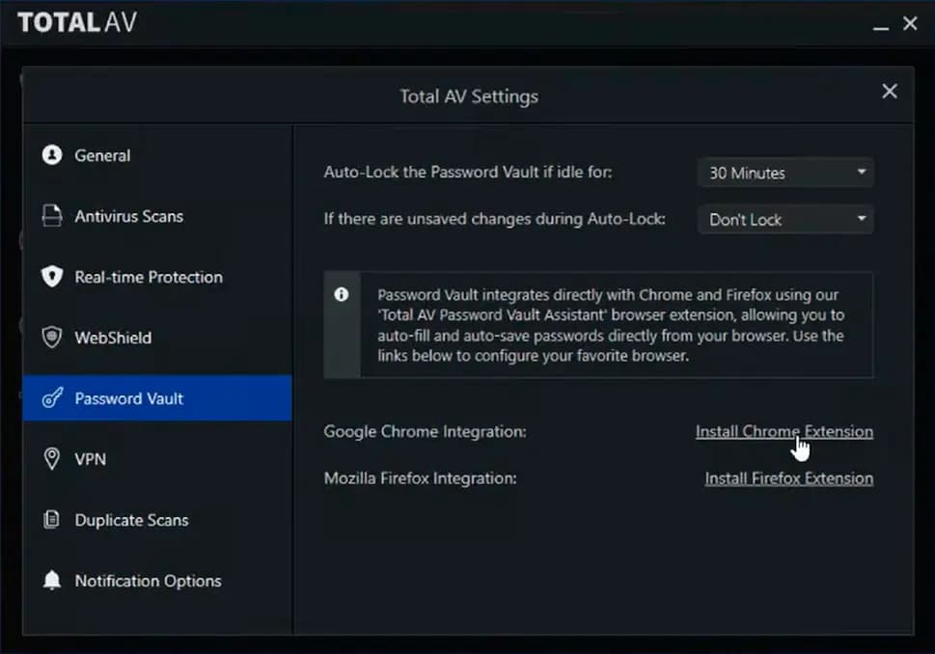Click the Auto-Lock the Password Vault label
The image size is (935, 654).
(468, 172)
